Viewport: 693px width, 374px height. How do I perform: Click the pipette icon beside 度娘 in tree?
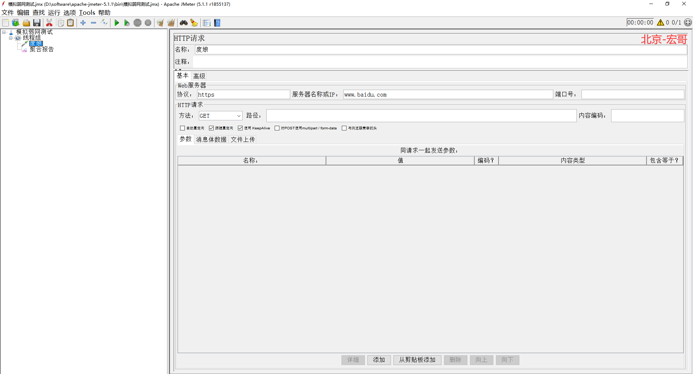(25, 44)
